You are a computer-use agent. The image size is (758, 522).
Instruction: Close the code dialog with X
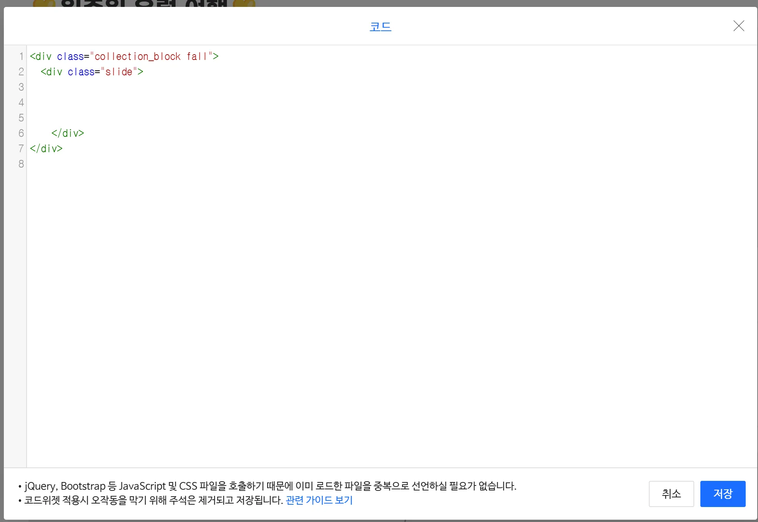(738, 26)
